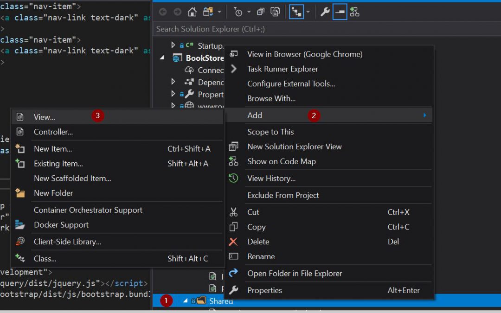Screen dimensions: 501x313
Task: Select Docker Support menu entry
Action: [61, 225]
